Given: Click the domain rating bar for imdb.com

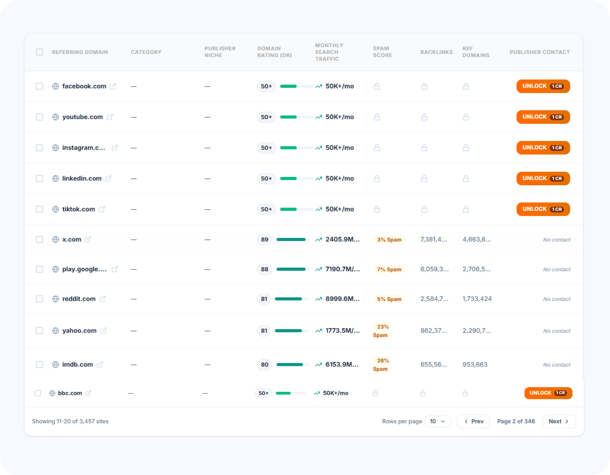Looking at the screenshot, I should 293,364.
